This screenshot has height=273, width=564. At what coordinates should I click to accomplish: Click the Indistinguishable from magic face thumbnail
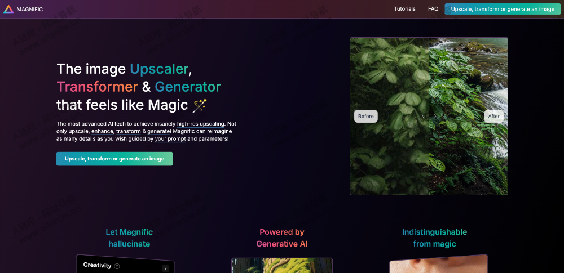(439, 265)
